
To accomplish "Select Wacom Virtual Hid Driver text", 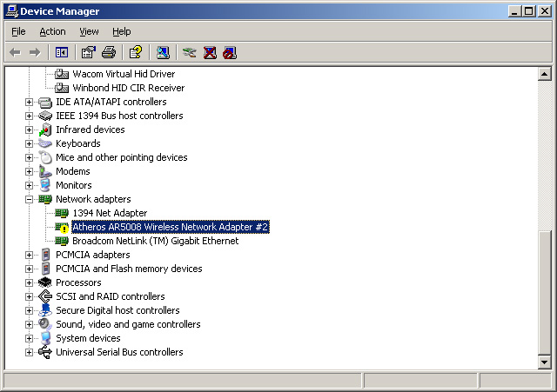I will pyautogui.click(x=124, y=74).
